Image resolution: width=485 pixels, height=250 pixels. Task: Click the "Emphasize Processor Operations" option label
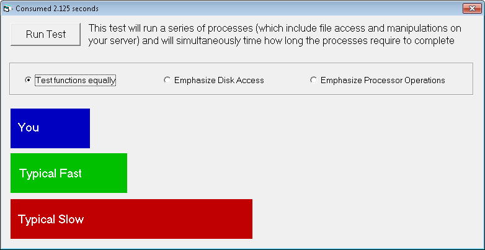point(383,80)
